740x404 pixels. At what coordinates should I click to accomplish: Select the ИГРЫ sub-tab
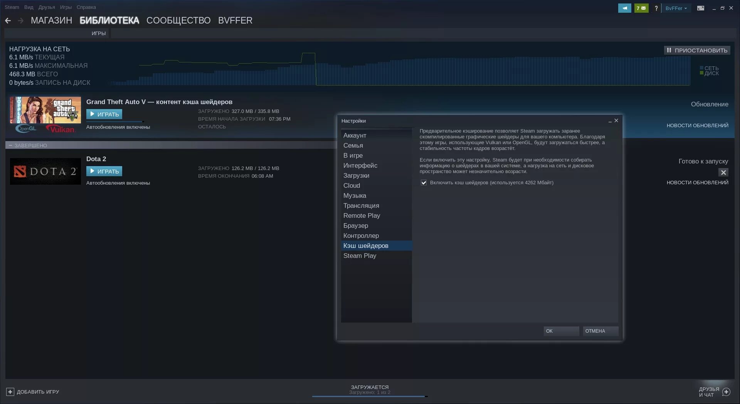click(99, 33)
